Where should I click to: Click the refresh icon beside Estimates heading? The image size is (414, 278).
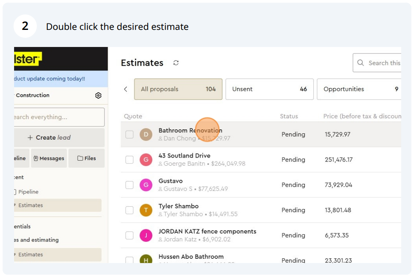pyautogui.click(x=176, y=63)
